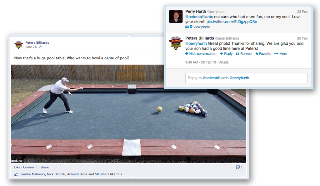
Task: Click the globe privacy icon beside June 28
Action: pos(40,47)
